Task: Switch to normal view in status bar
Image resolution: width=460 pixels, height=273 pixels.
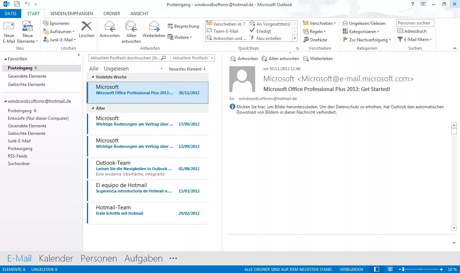Action: pyautogui.click(x=377, y=269)
